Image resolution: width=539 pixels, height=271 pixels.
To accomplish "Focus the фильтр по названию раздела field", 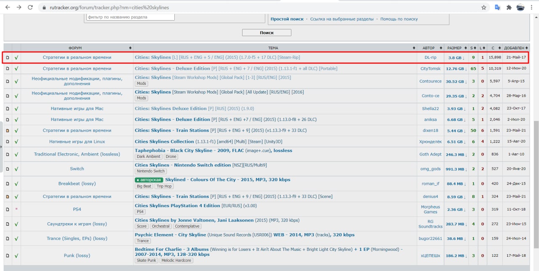I will 130,17.
